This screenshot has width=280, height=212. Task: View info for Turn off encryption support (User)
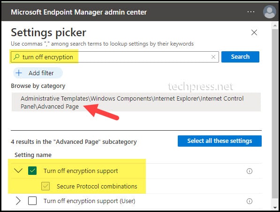coord(250,201)
